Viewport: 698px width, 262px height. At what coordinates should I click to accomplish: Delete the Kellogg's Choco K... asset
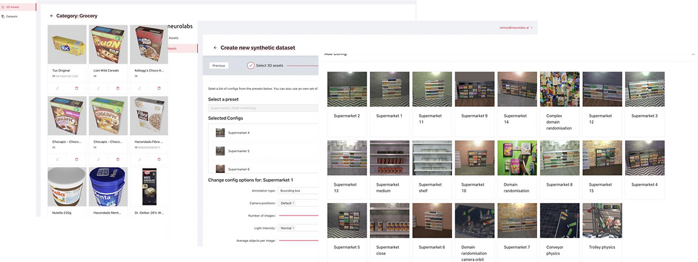[x=159, y=89]
